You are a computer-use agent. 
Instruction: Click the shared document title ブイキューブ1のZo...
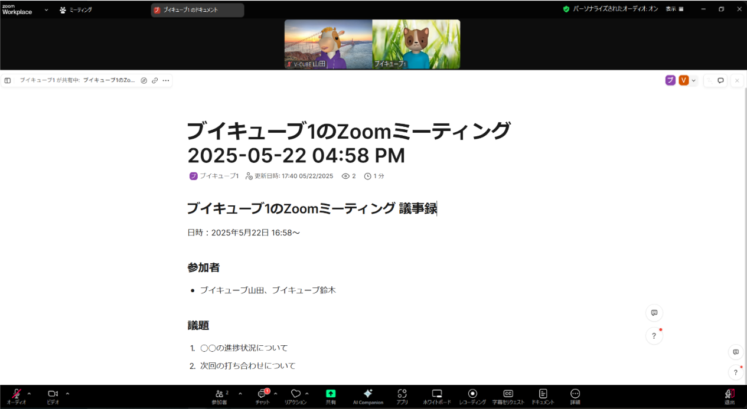click(110, 80)
